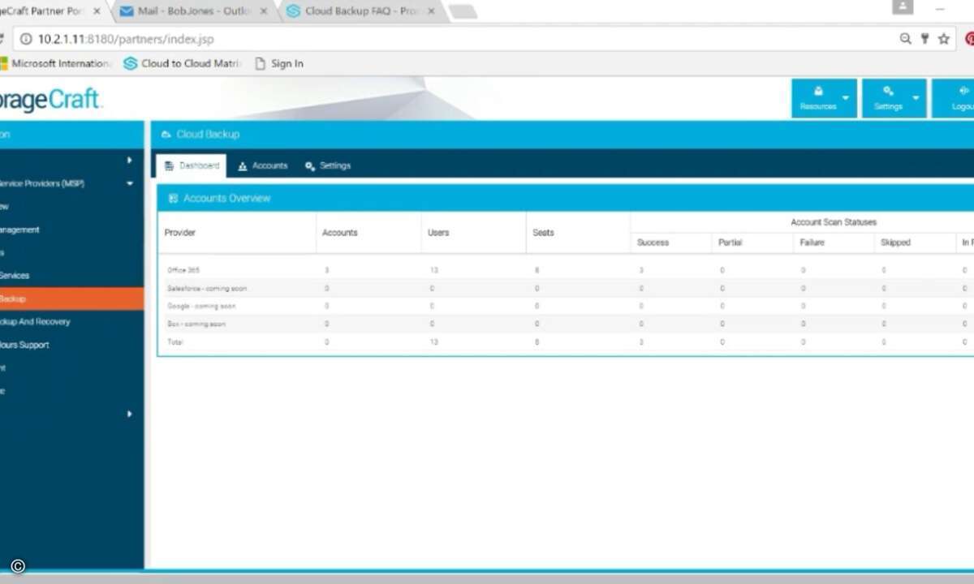Close the StorageCraft Partner Portal browser tab
974x584 pixels.
coord(97,11)
